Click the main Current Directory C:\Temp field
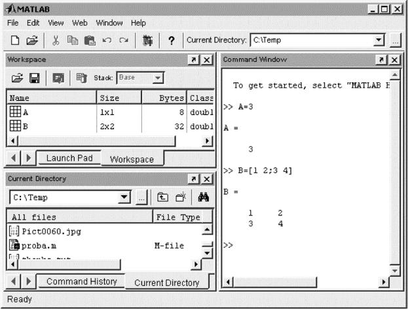Viewport: 408px width, 309px height. 312,41
